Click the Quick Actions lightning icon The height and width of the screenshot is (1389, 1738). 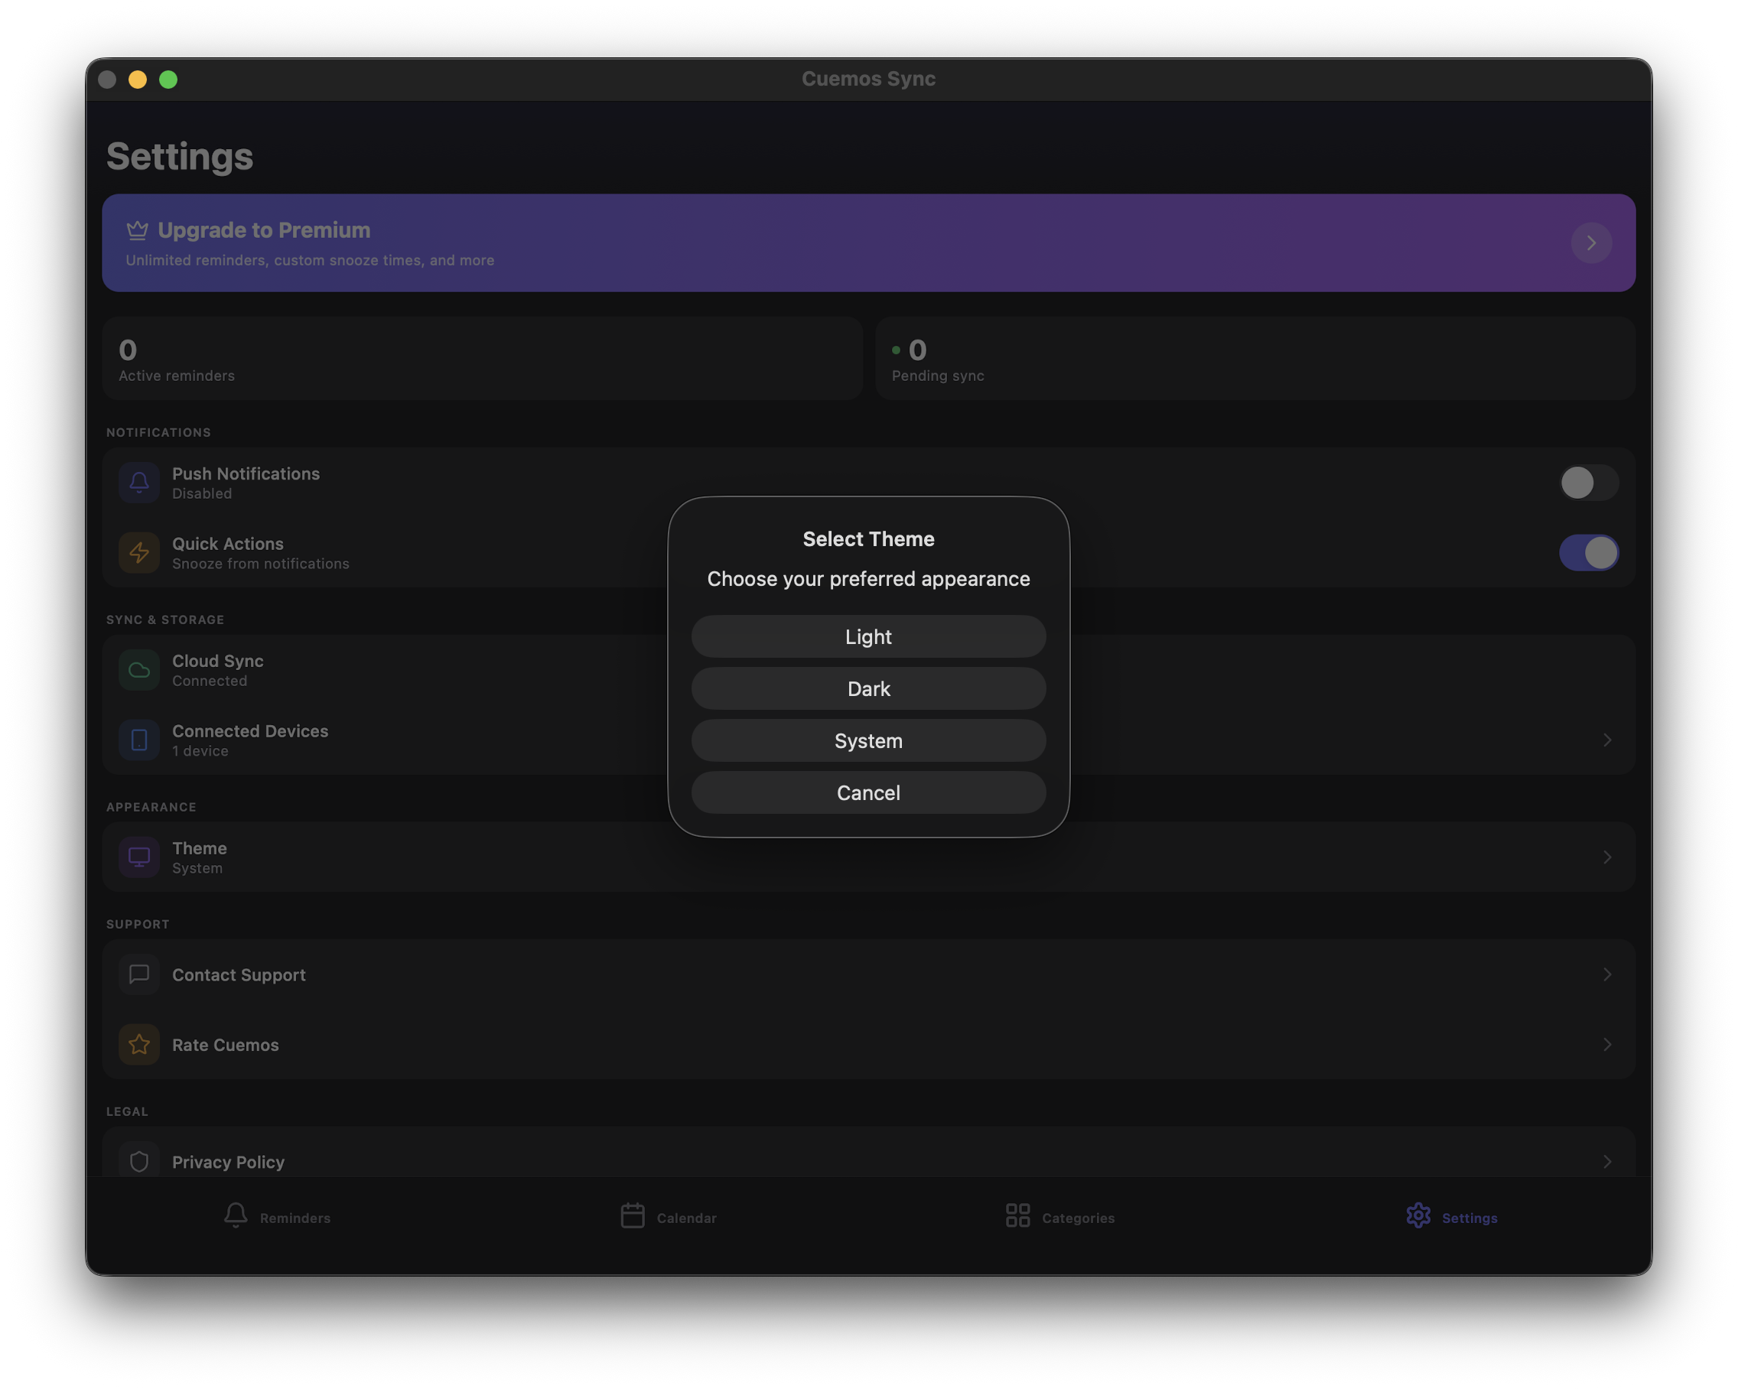click(x=138, y=552)
